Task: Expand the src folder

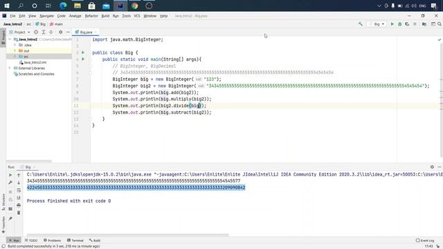Action: tap(15, 57)
